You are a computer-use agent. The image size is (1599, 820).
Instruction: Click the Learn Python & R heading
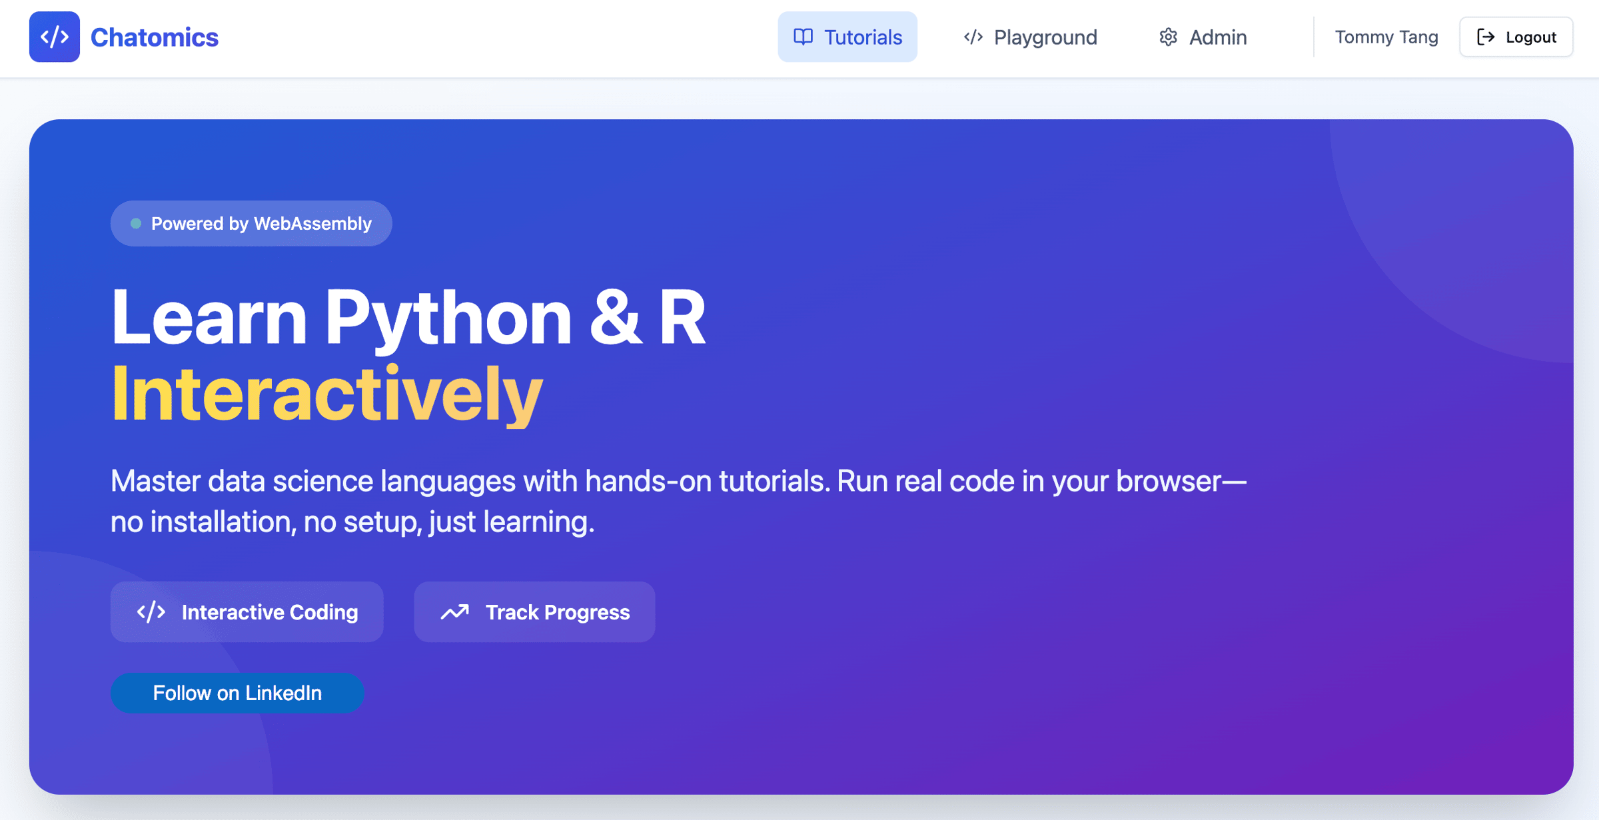[408, 318]
